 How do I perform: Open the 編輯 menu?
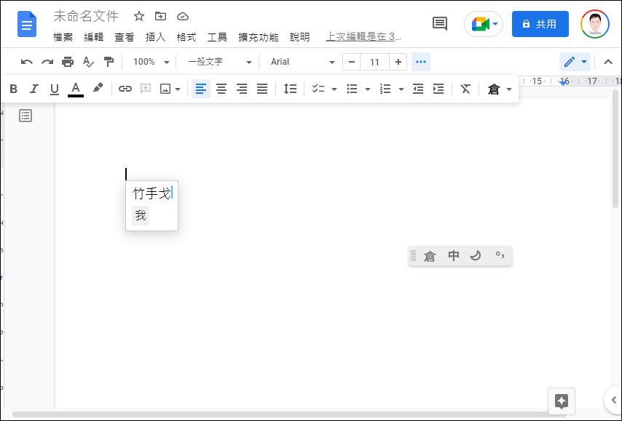(x=94, y=37)
